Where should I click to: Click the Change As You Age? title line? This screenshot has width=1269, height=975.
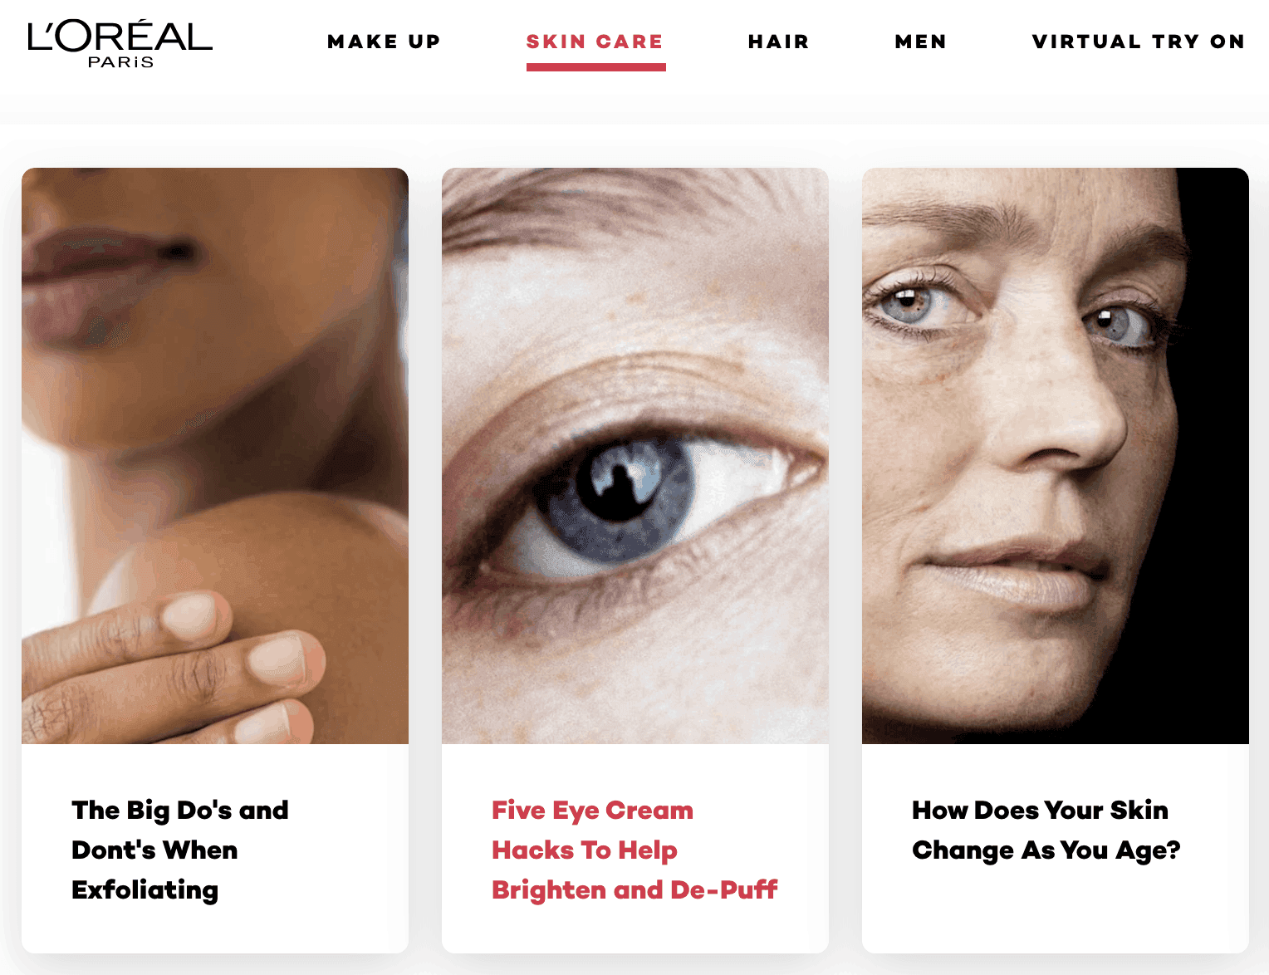[x=1046, y=850]
